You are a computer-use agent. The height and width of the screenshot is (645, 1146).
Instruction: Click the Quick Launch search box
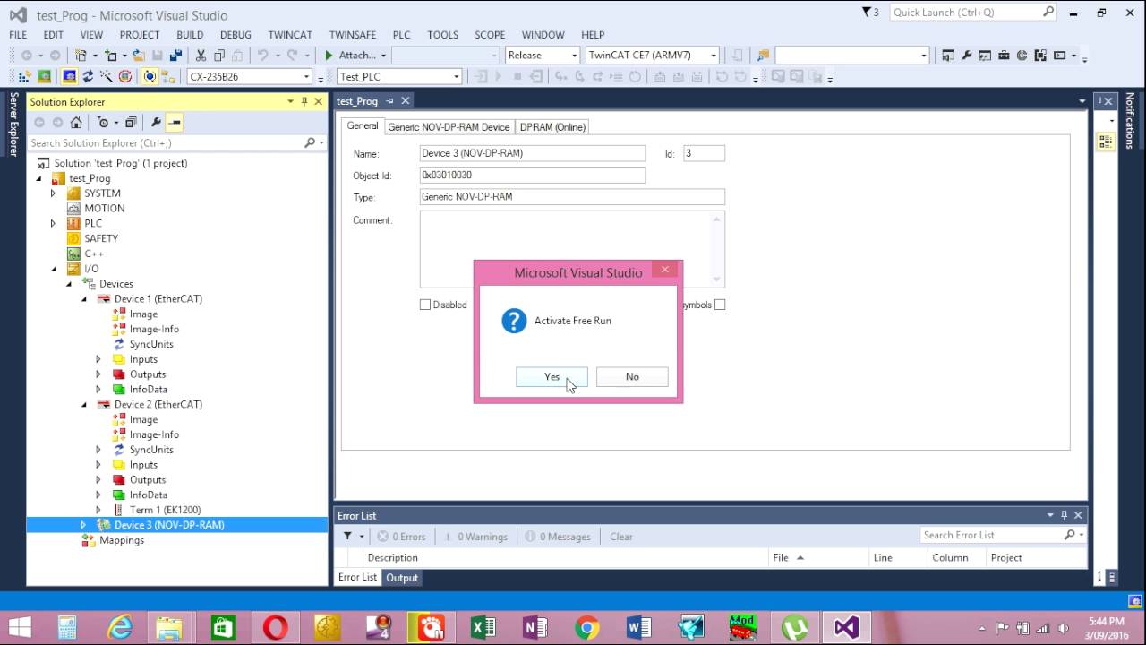[974, 13]
